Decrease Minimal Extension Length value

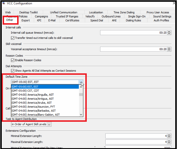(x=169, y=137)
